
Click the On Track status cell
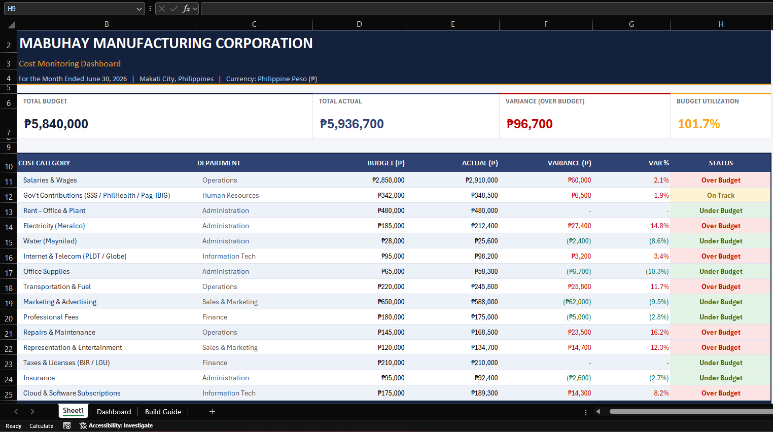721,195
